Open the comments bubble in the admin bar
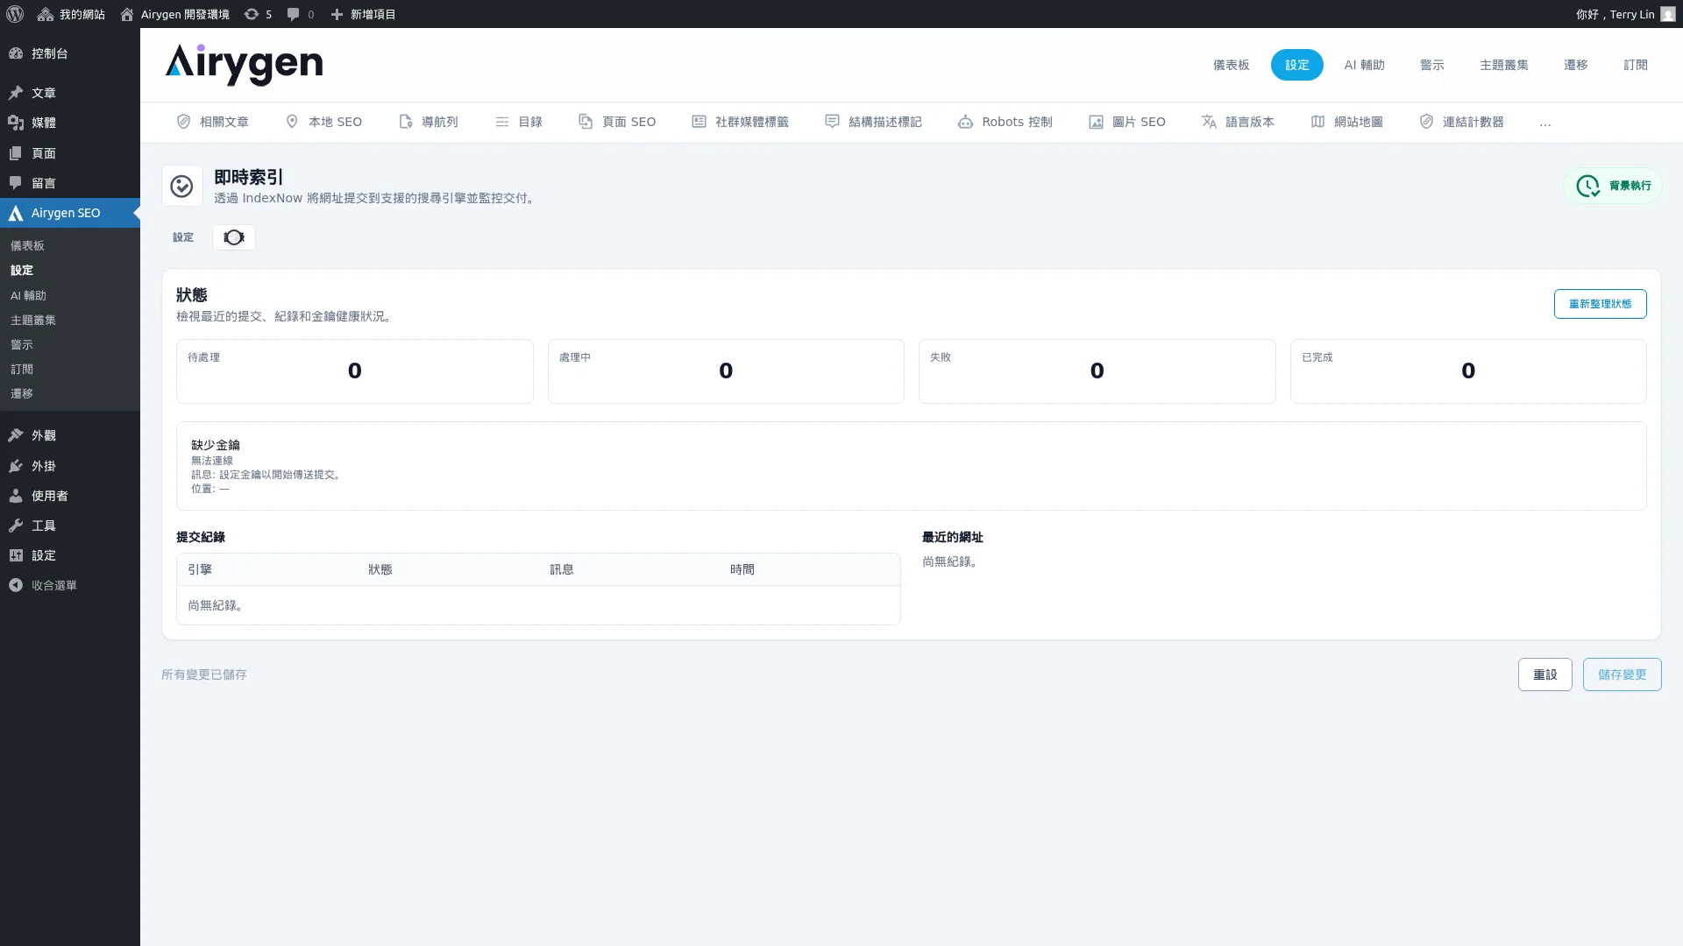 tap(301, 14)
